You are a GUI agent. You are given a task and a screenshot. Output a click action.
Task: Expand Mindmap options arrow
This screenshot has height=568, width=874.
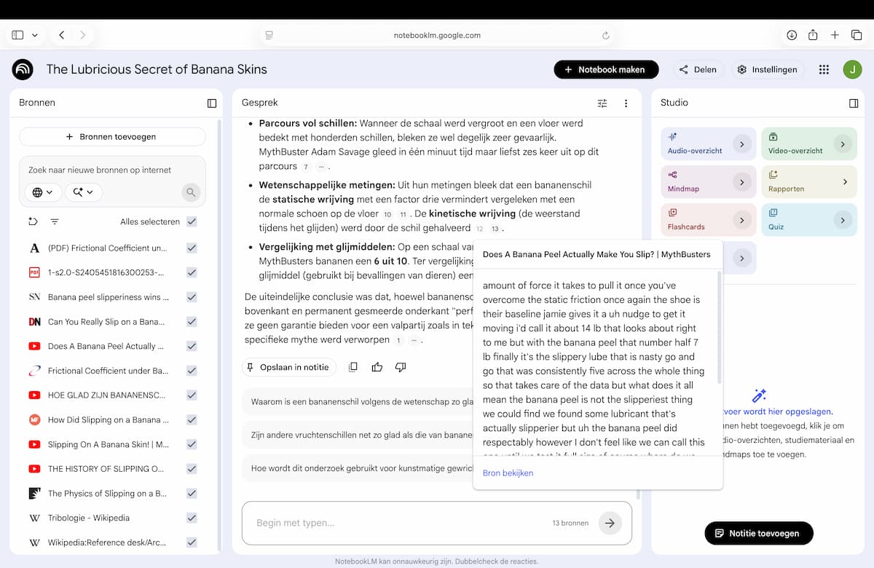pos(741,182)
